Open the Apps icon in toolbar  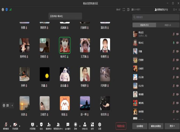point(92,125)
